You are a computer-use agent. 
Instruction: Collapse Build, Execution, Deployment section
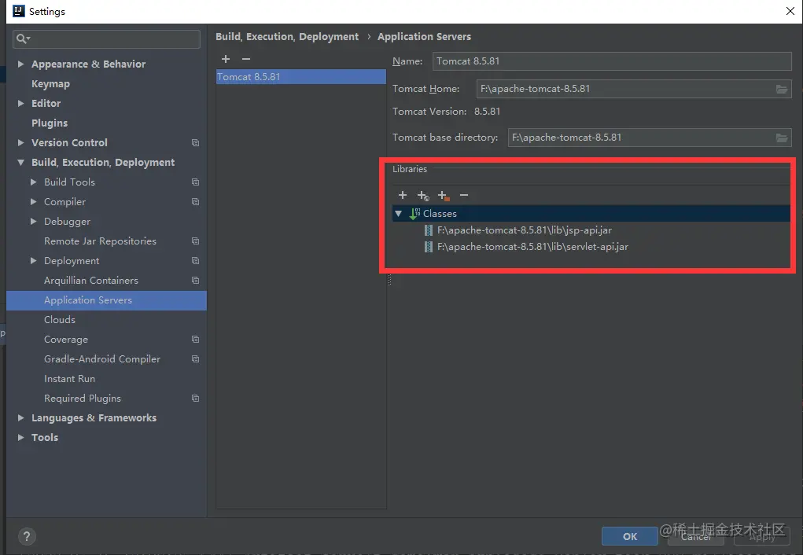coord(21,162)
